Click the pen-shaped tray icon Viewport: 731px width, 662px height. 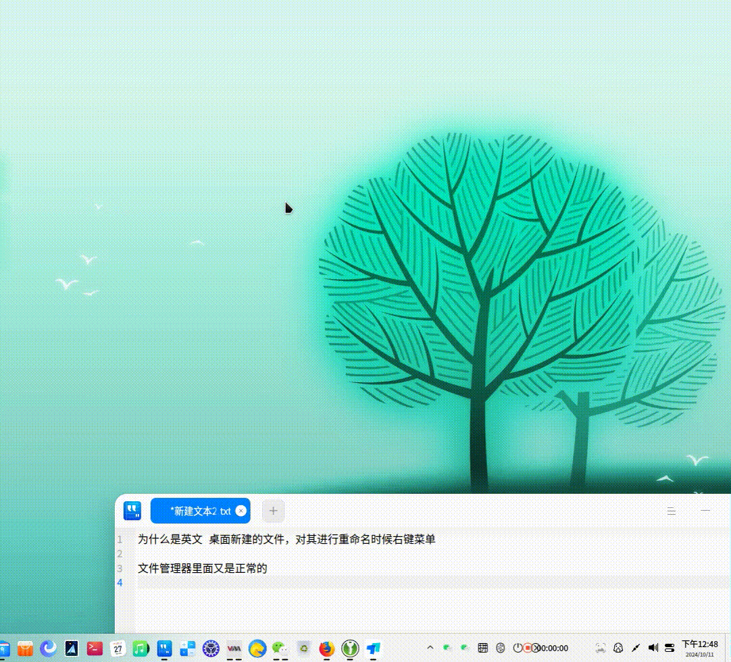636,648
